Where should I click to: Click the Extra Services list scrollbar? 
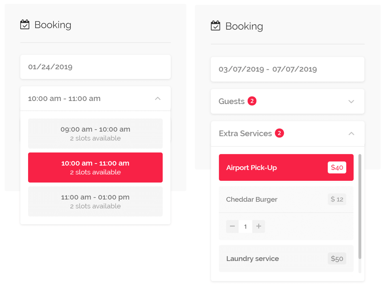point(360,206)
